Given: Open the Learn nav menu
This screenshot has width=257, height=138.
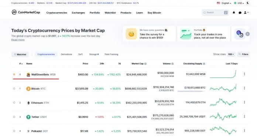Looking at the screenshot, I should coord(139,13).
